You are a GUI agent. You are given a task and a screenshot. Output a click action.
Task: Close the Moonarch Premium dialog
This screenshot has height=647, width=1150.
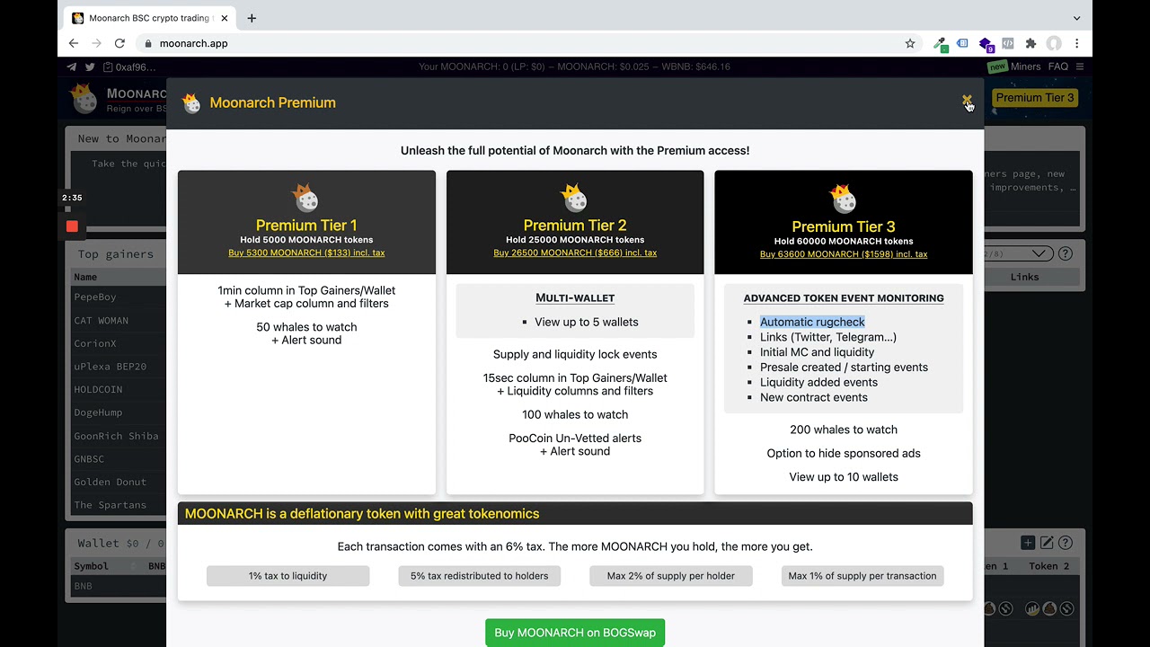[x=967, y=101]
